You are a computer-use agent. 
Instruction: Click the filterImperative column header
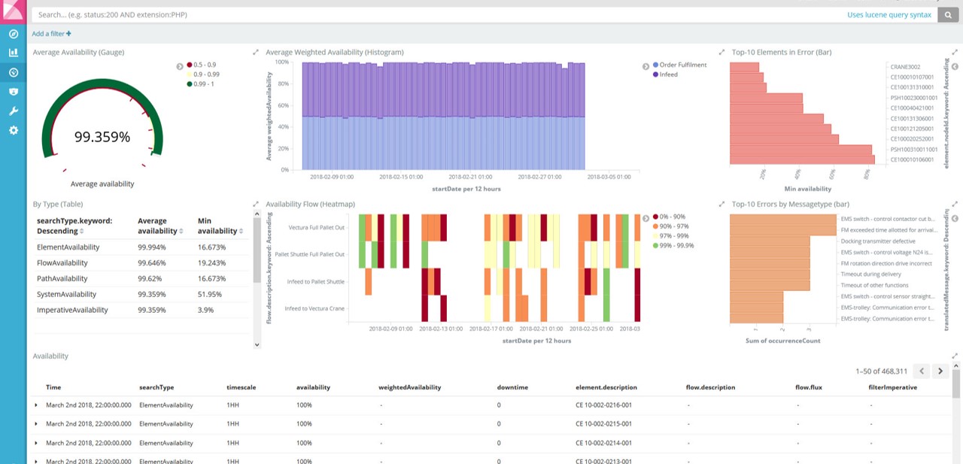[x=892, y=387]
